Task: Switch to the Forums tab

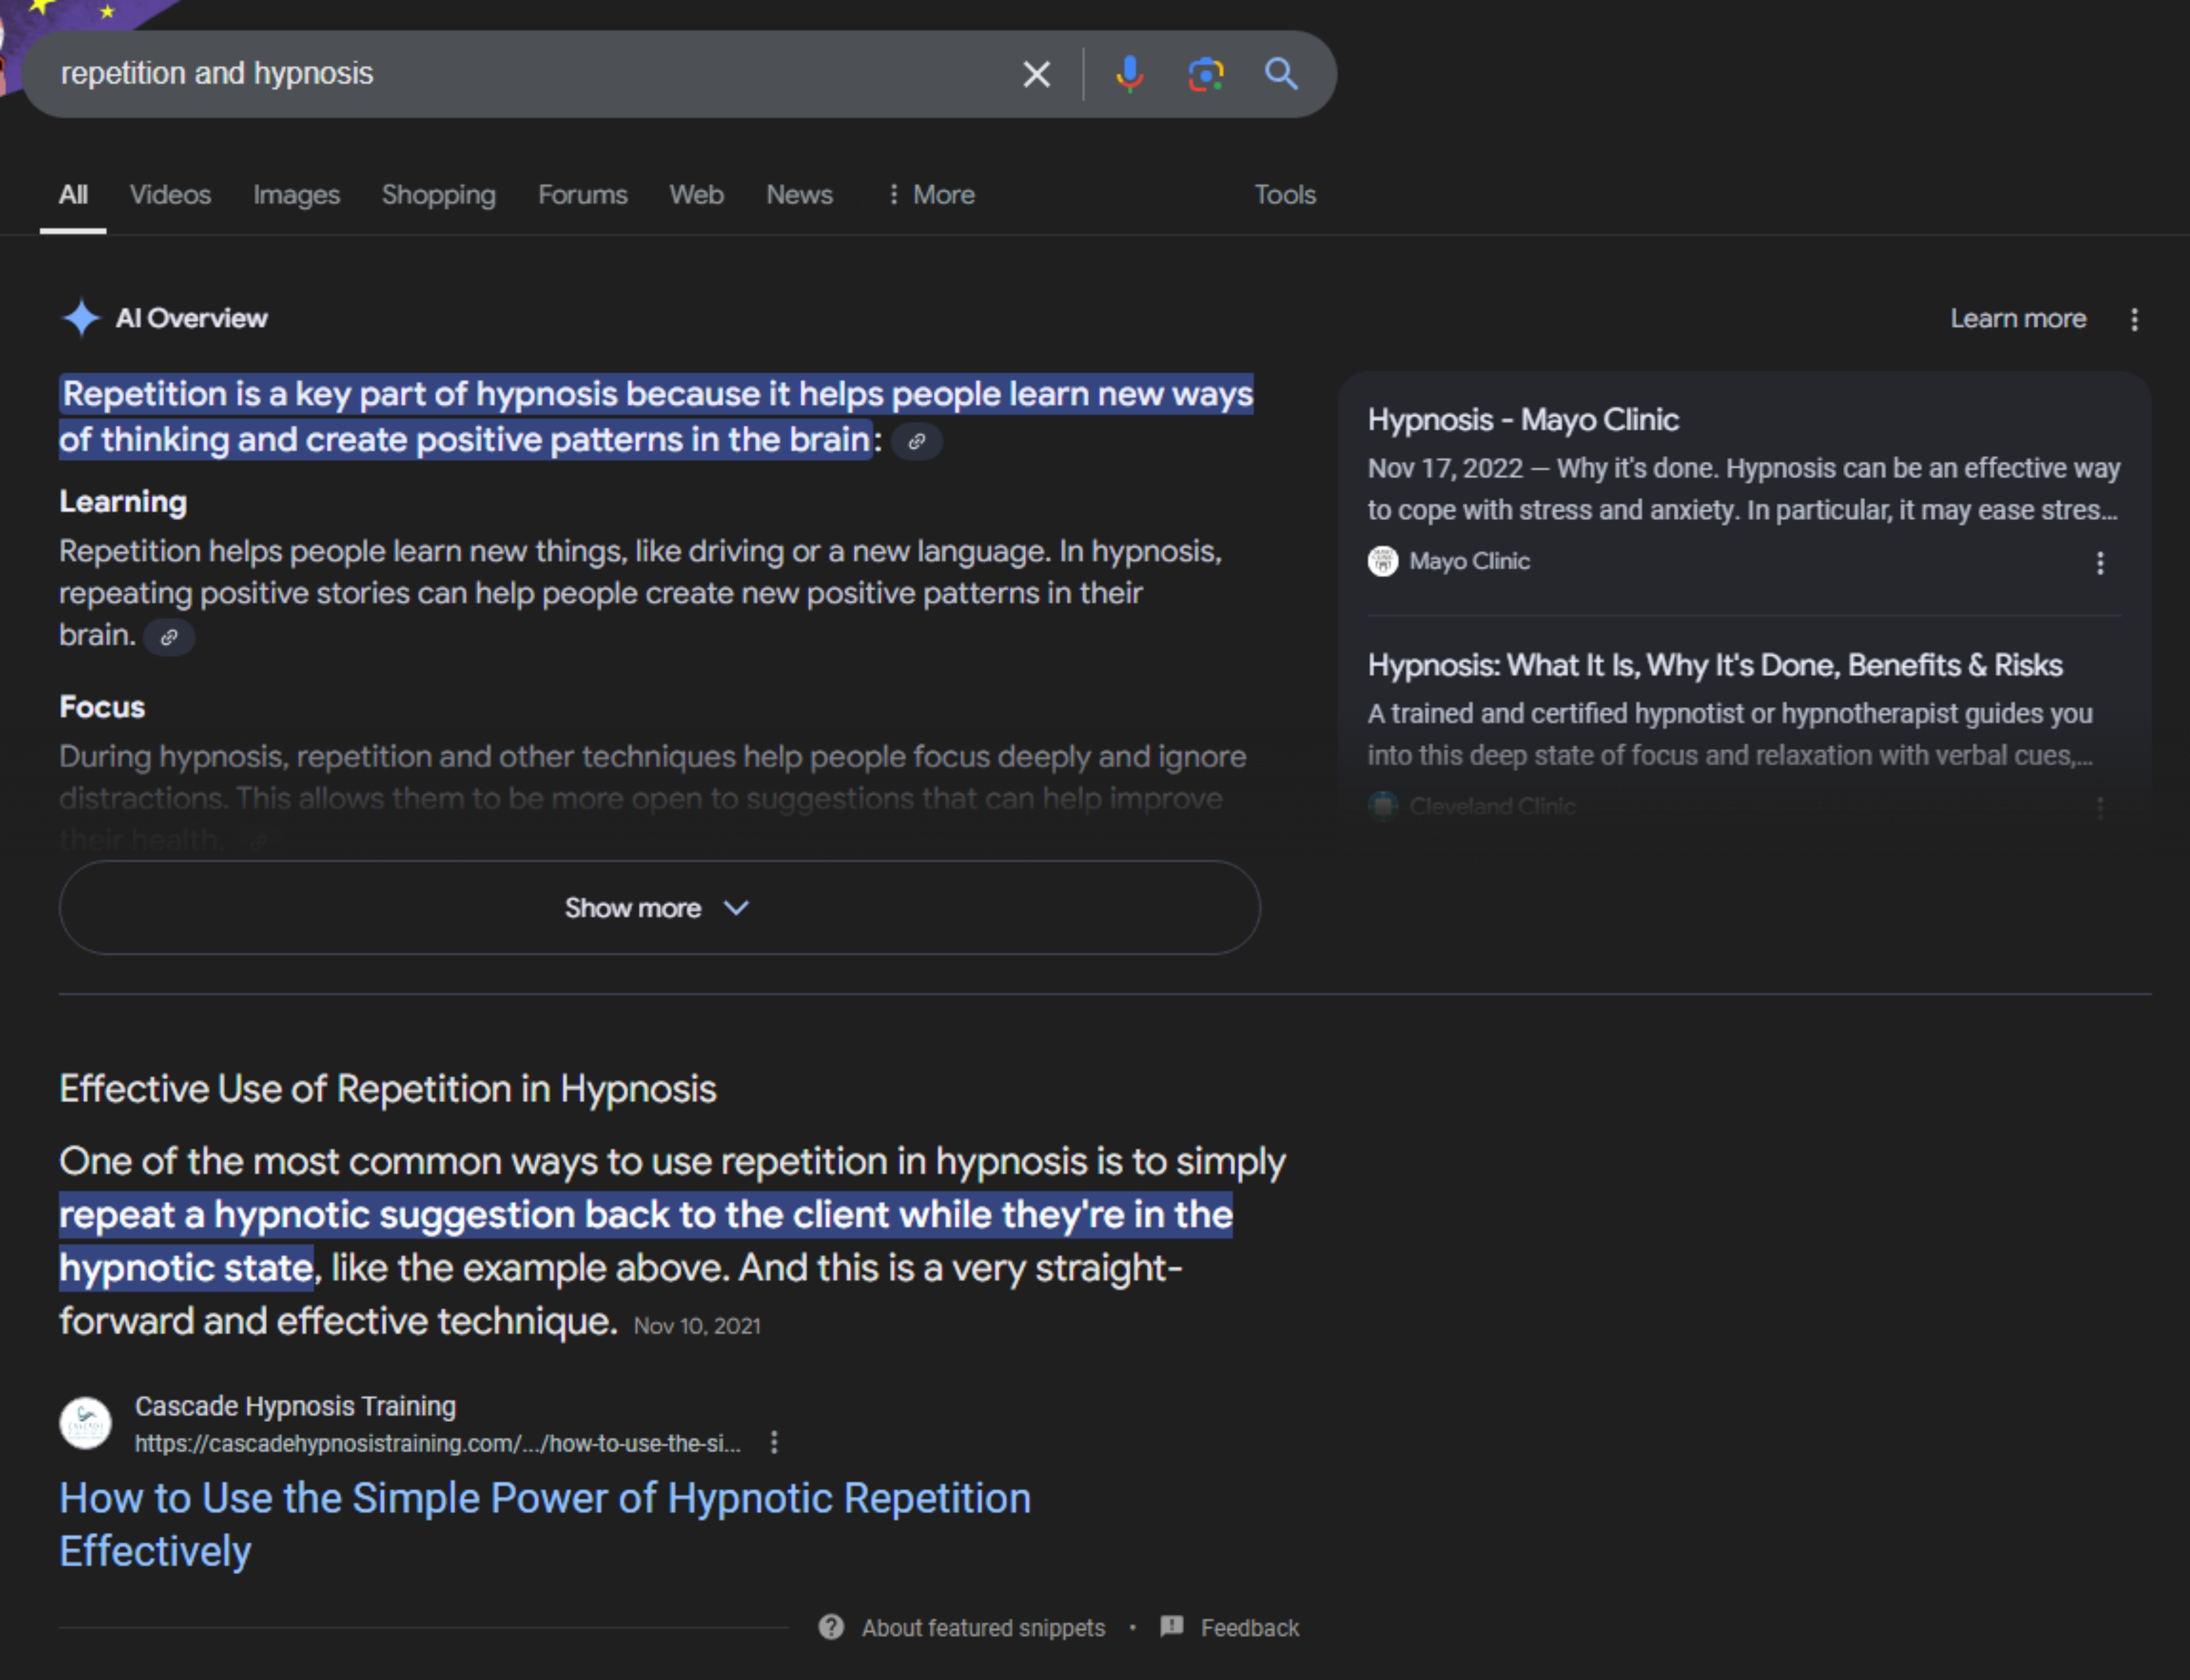Action: [x=583, y=195]
